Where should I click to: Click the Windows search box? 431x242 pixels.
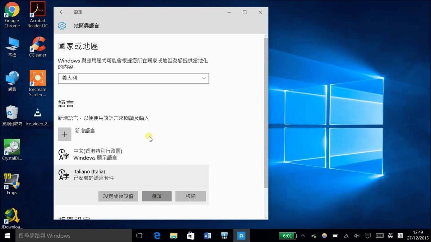tap(72, 236)
